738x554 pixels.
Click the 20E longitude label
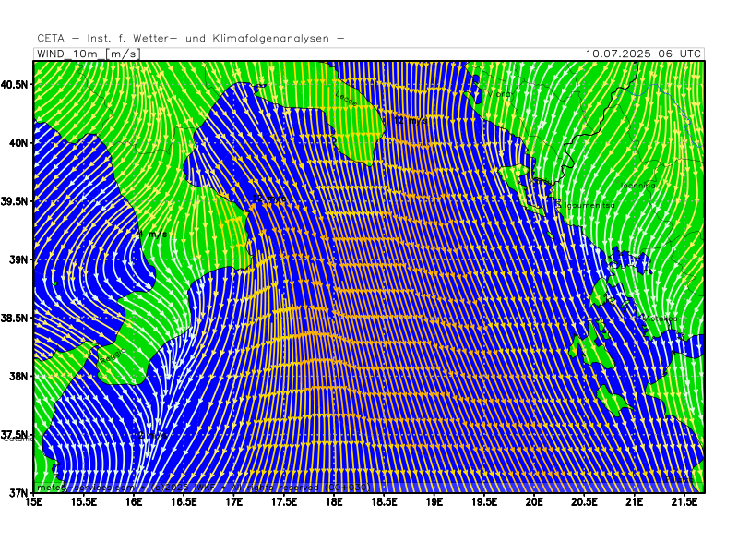click(534, 502)
